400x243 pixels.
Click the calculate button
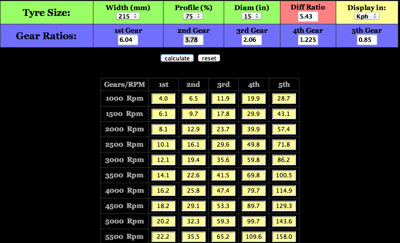(177, 58)
